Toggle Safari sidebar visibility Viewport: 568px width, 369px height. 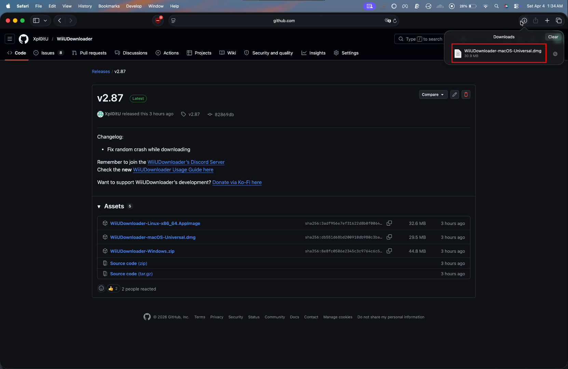coord(36,21)
